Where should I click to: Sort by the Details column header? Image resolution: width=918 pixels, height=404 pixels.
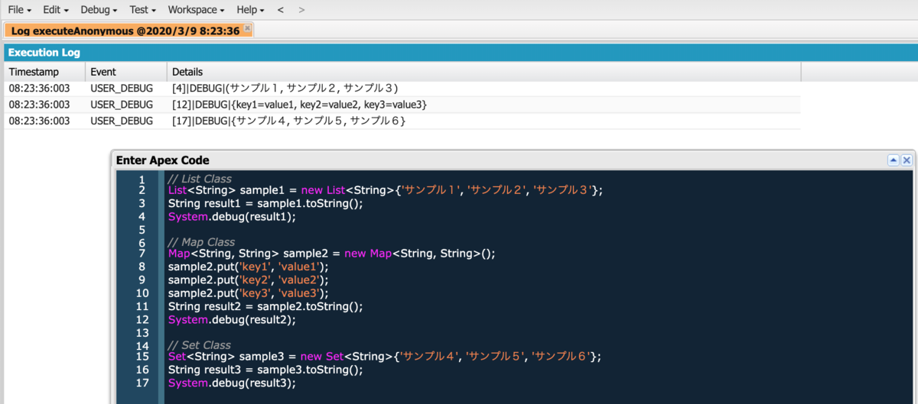(x=483, y=72)
